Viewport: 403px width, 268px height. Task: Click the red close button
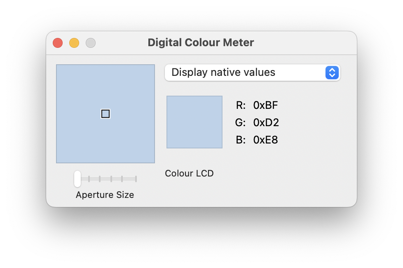click(x=58, y=43)
